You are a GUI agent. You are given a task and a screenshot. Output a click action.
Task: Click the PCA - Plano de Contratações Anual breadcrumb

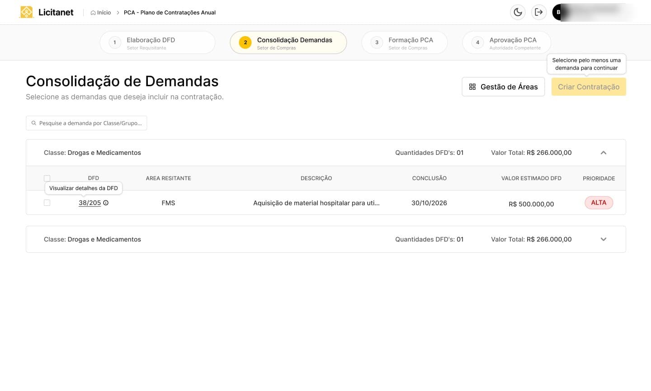[x=170, y=13]
